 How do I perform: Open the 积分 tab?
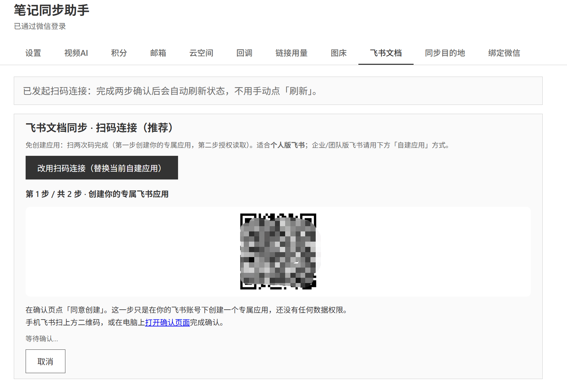click(x=119, y=53)
